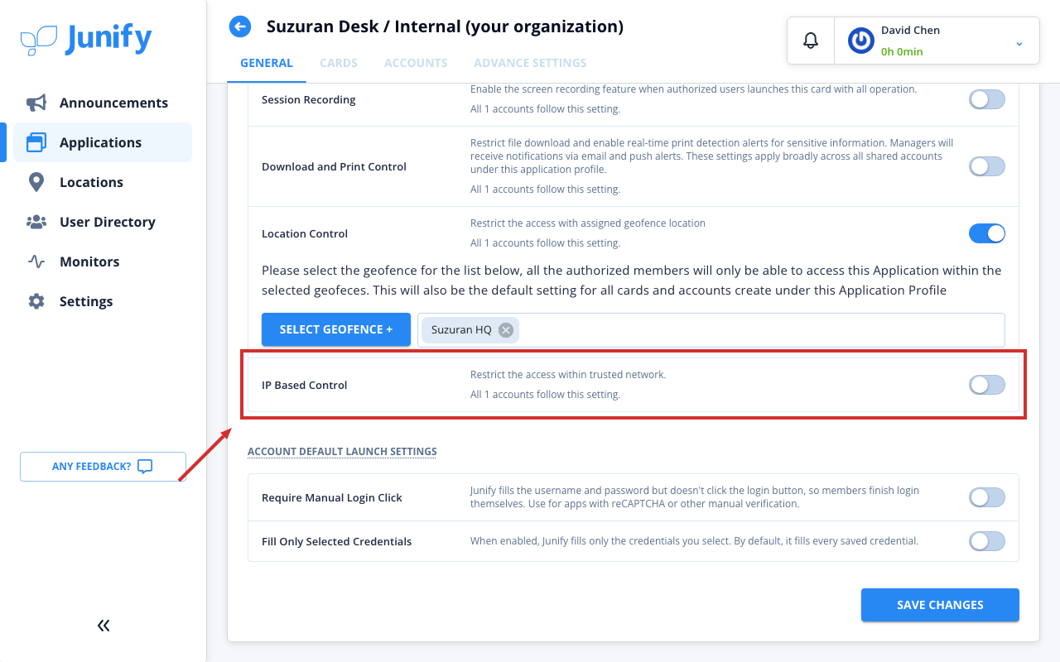Click the Save Changes button

coord(940,605)
